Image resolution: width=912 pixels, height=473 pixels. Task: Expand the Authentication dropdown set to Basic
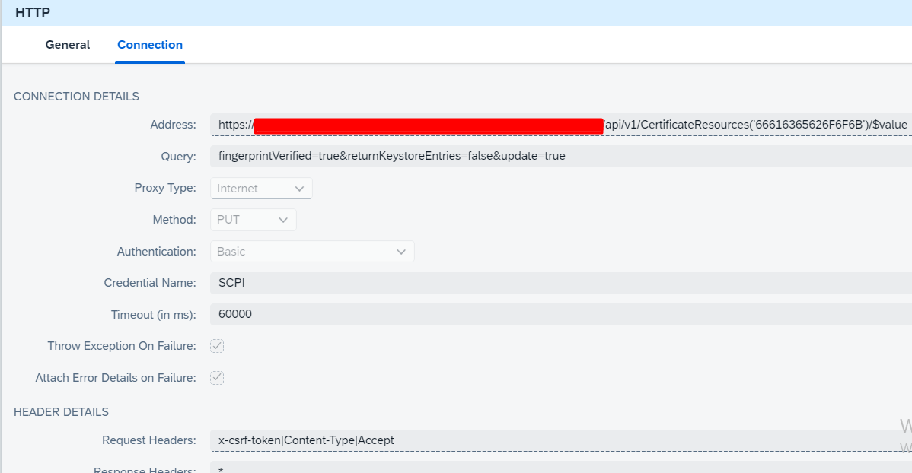point(311,252)
